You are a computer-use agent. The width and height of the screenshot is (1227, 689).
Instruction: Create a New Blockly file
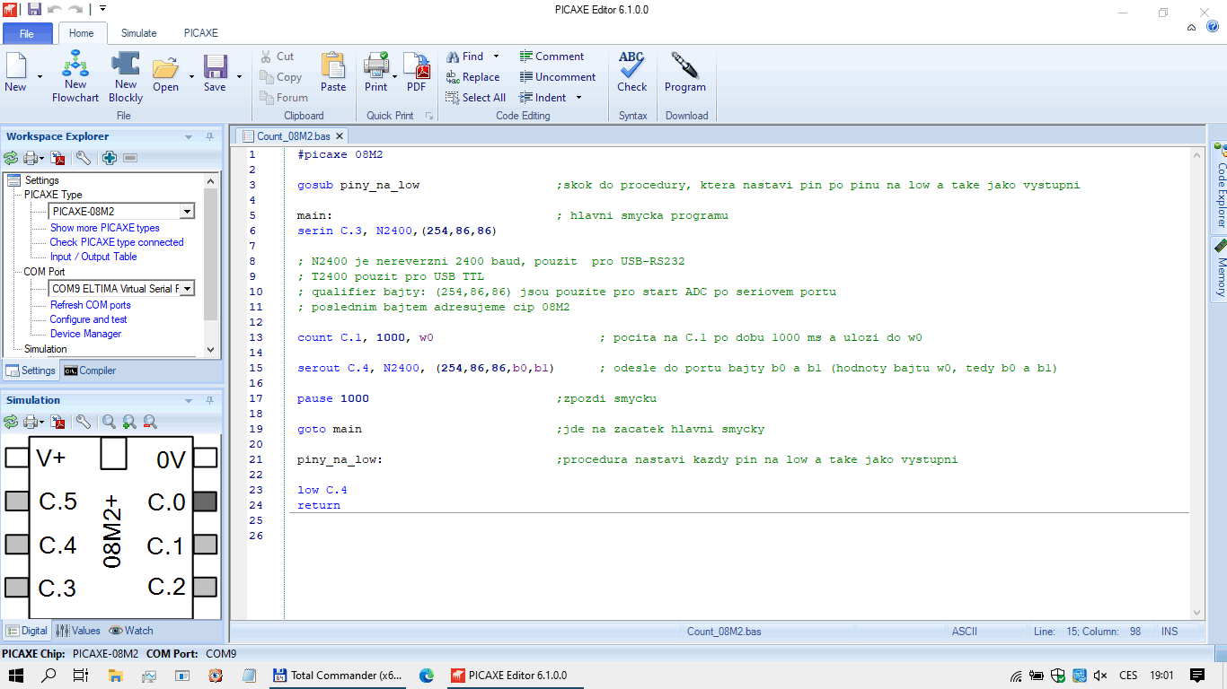(126, 76)
